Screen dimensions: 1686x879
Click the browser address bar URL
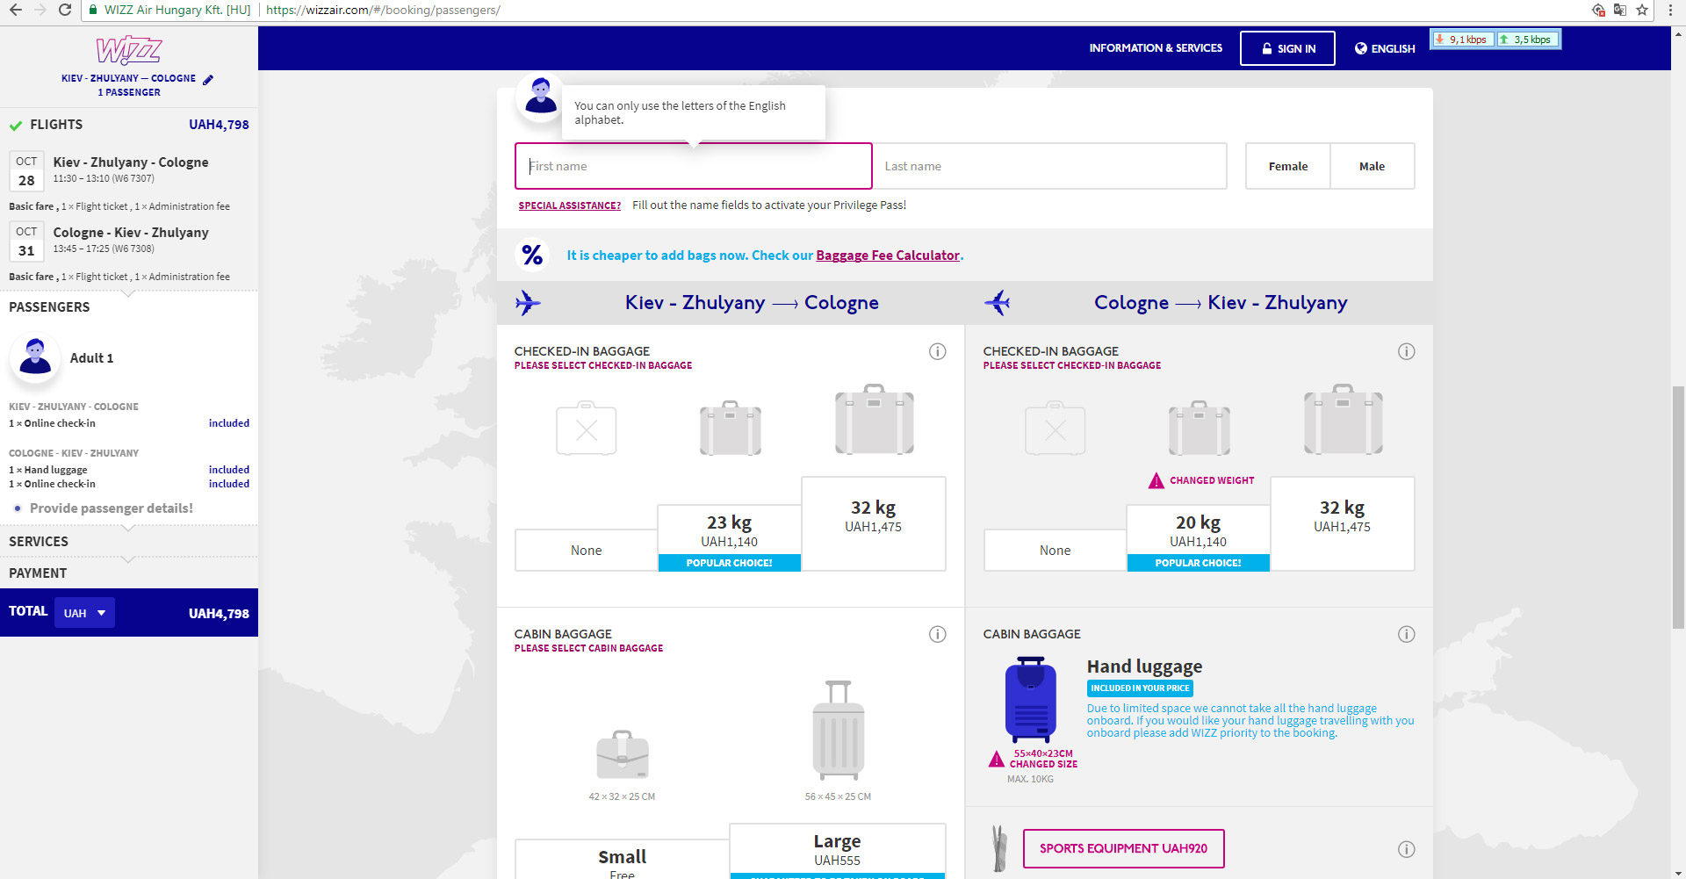coord(383,10)
